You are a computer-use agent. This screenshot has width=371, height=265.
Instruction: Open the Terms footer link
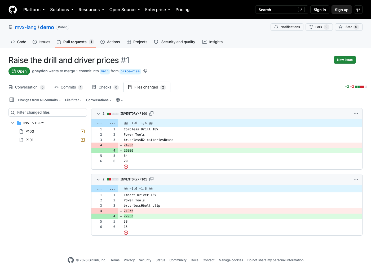(x=115, y=260)
